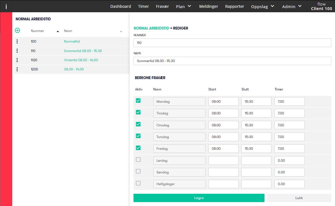Click the Helligdager timer field showing 0.00
The width and height of the screenshot is (335, 206).
[x=290, y=184]
